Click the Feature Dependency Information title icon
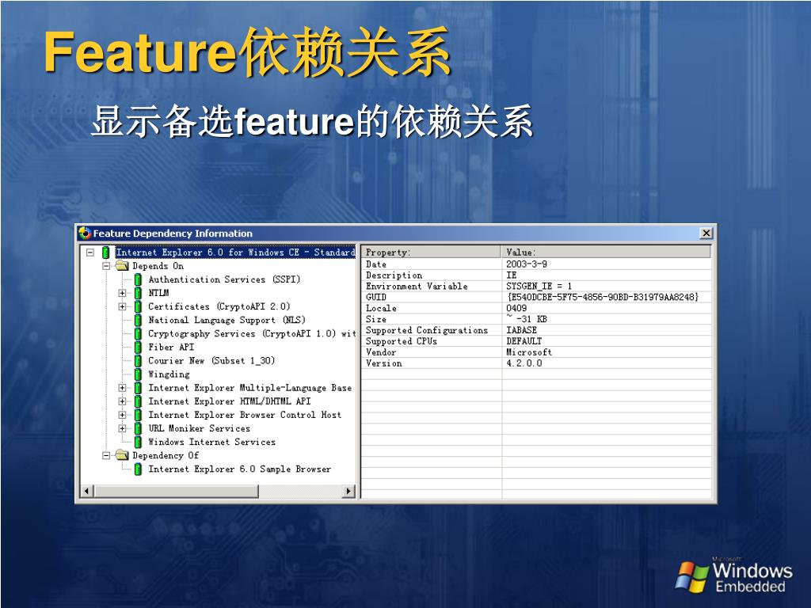This screenshot has width=811, height=608. (85, 234)
